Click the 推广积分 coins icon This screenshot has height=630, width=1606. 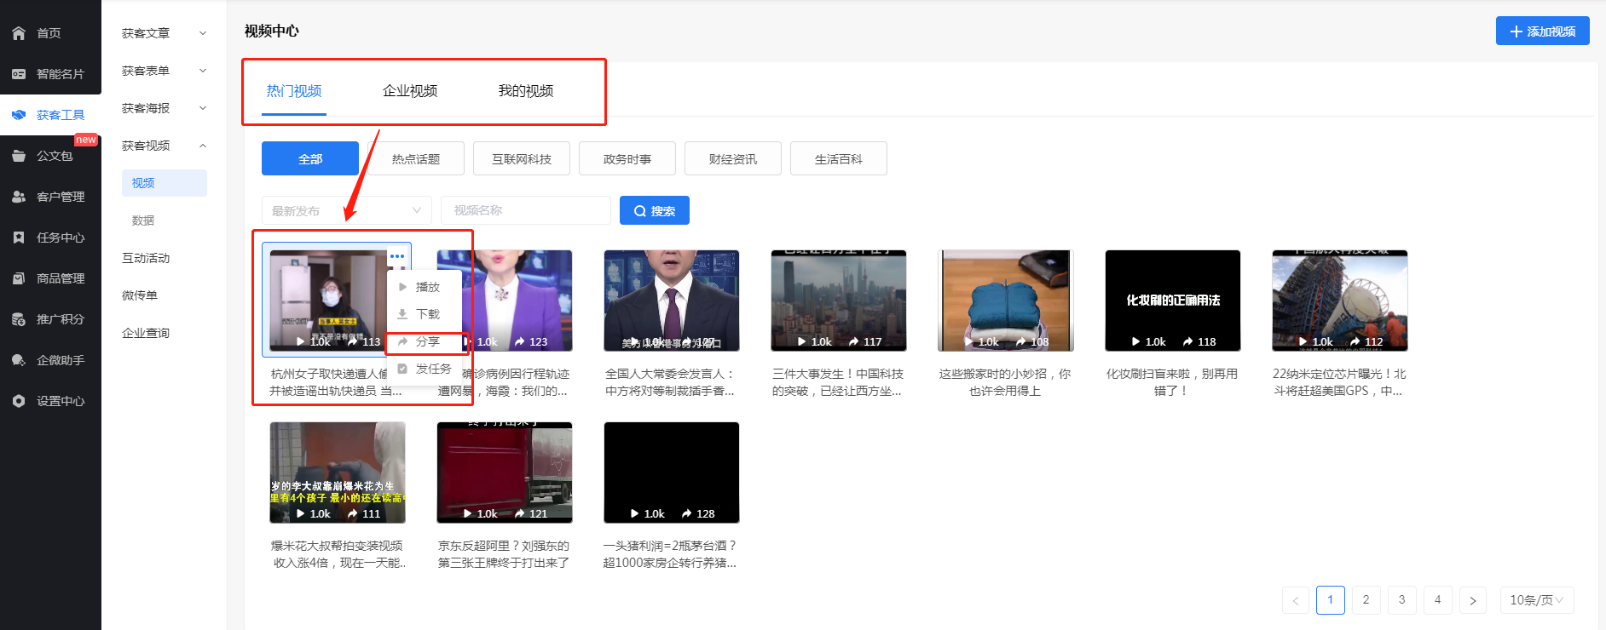pyautogui.click(x=19, y=319)
